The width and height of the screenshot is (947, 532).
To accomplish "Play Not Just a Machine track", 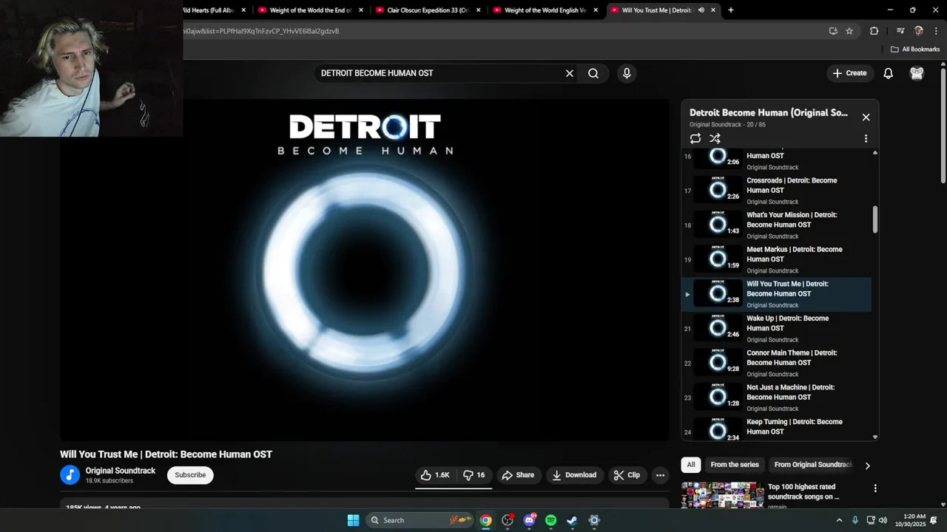I will tap(776, 398).
